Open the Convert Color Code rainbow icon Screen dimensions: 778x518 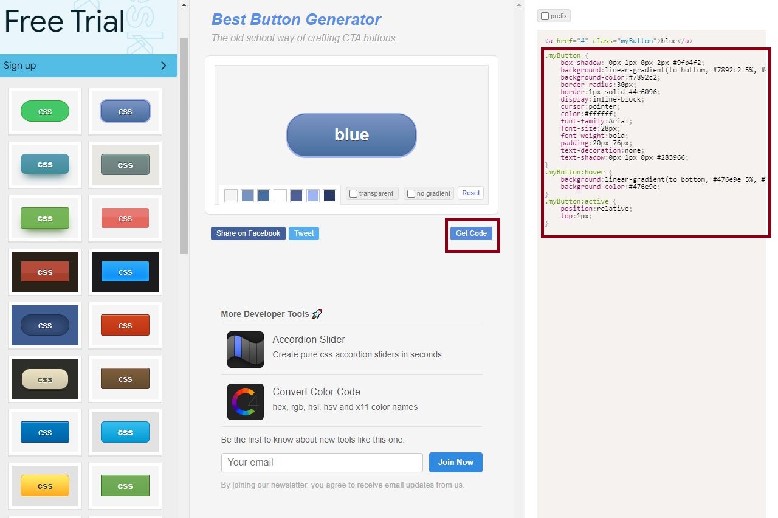[x=246, y=402]
